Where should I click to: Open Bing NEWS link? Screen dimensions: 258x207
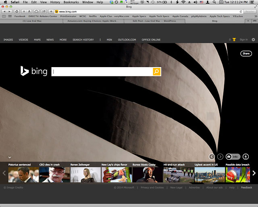tap(50, 40)
